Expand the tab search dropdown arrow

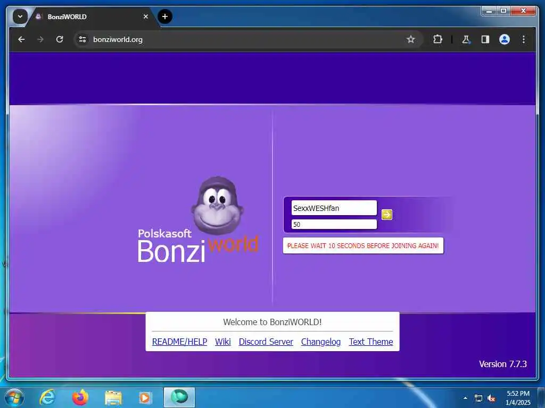[x=20, y=16]
